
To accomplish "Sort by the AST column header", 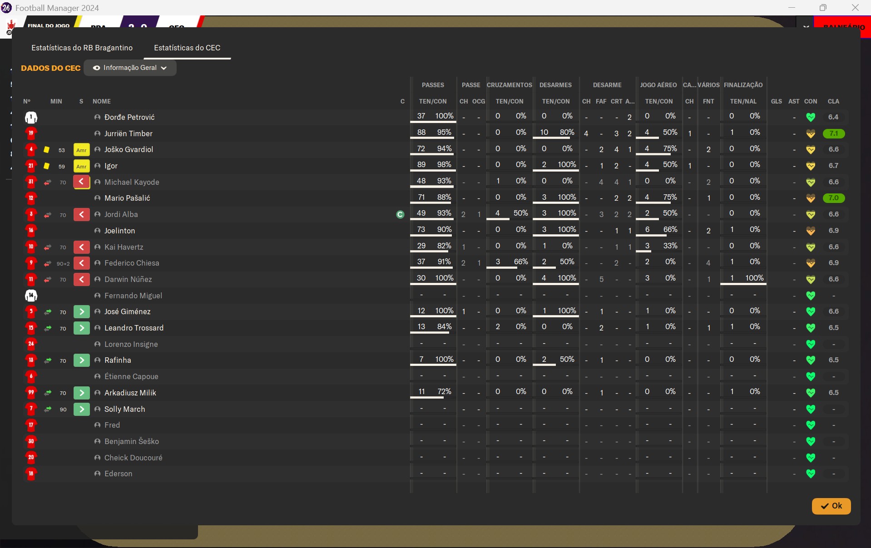I will 794,101.
